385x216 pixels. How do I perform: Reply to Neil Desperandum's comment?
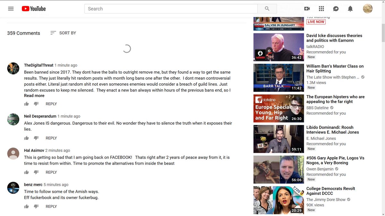click(51, 138)
